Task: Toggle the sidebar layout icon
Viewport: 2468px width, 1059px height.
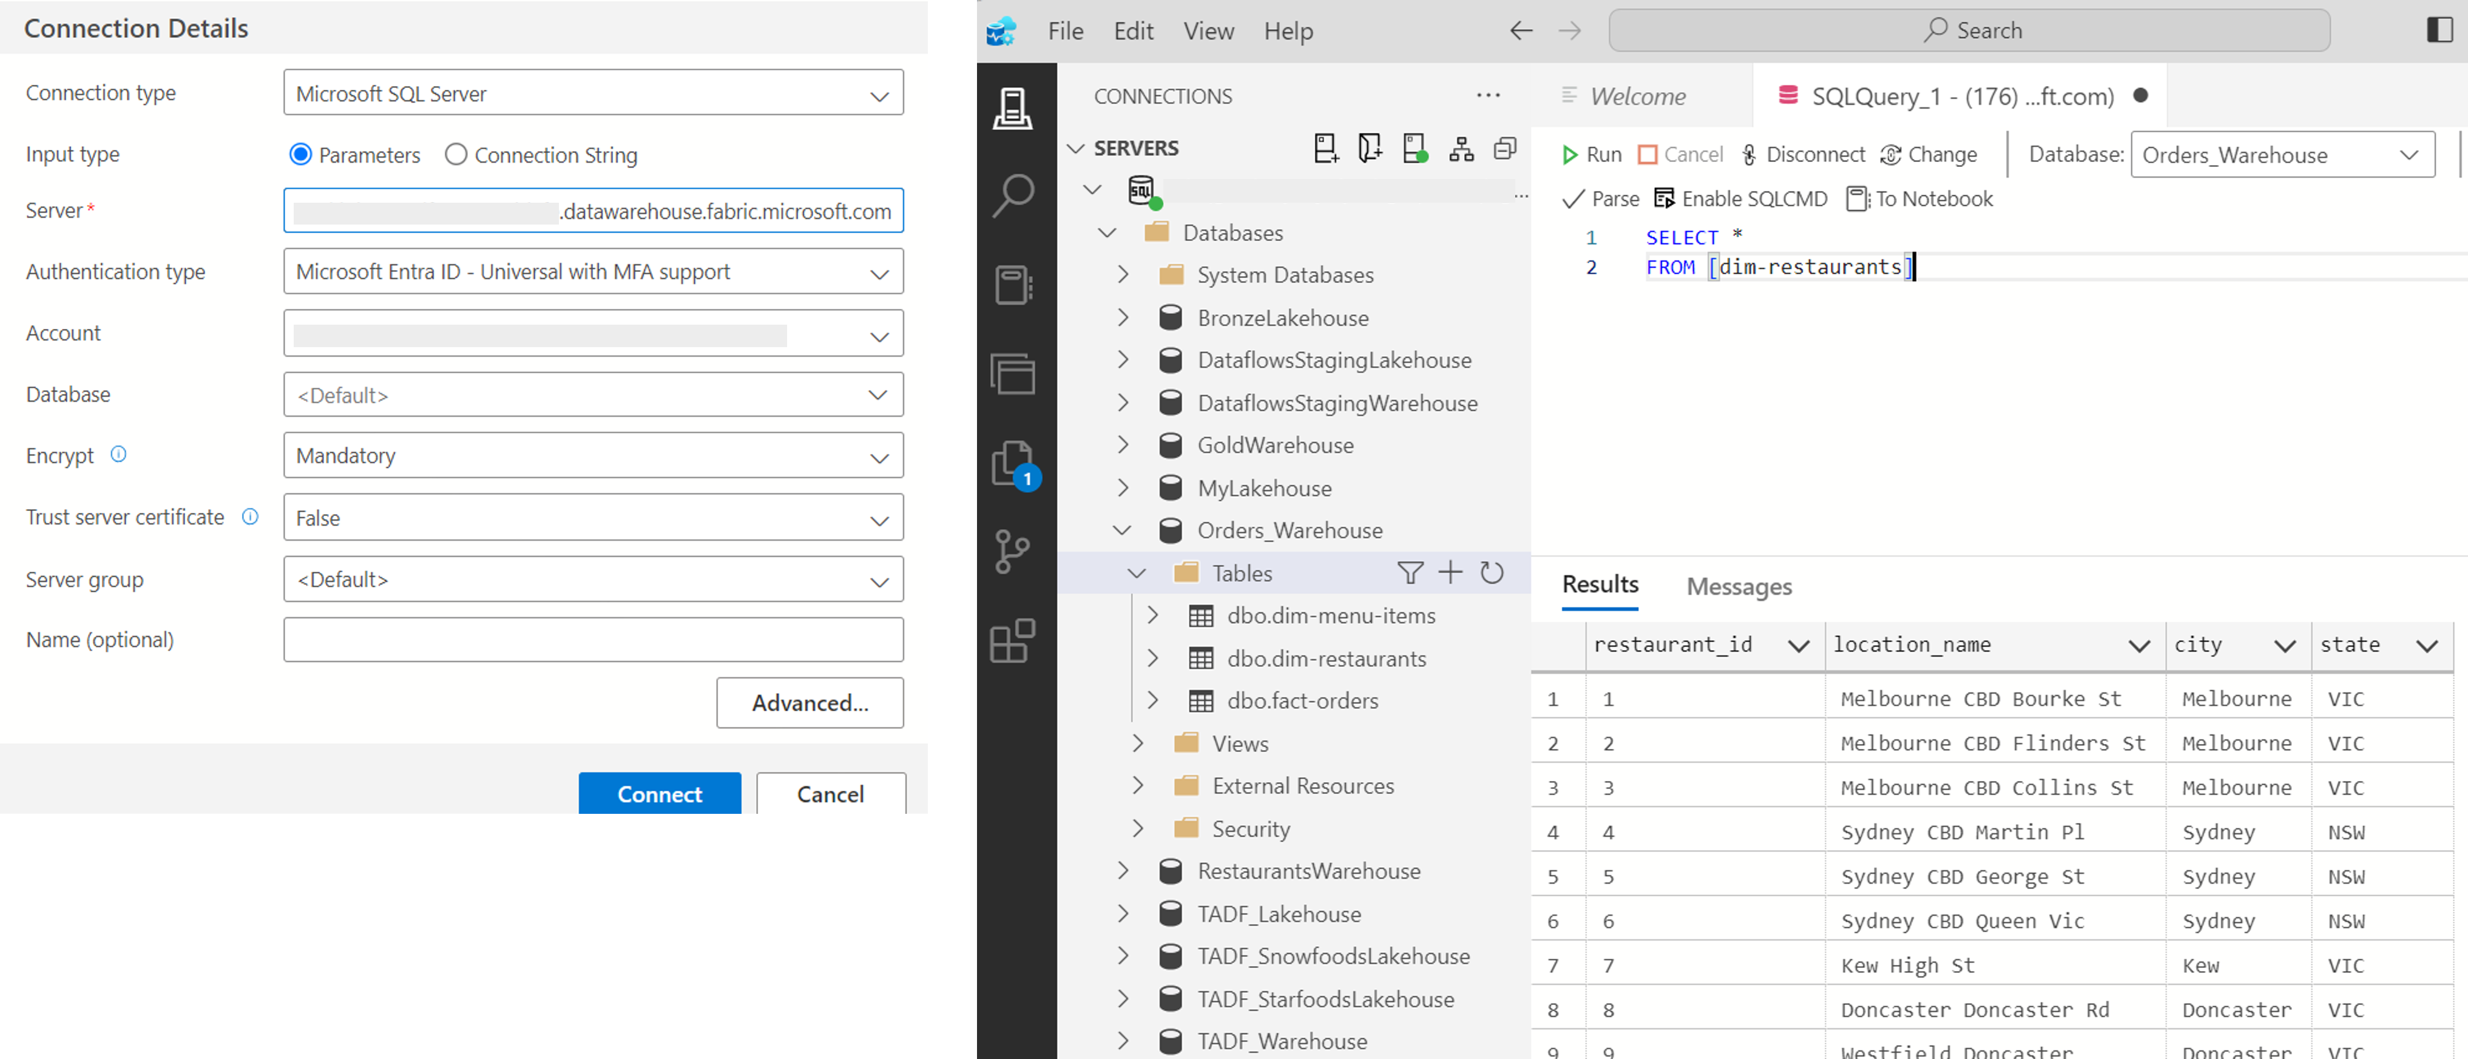Action: point(2439,30)
